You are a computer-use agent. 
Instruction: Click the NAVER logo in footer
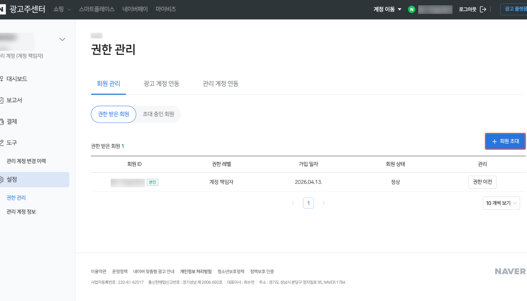coord(510,271)
